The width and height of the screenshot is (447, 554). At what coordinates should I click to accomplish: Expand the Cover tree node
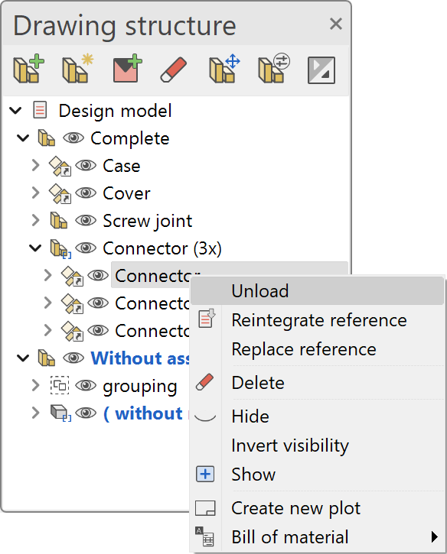tap(35, 193)
